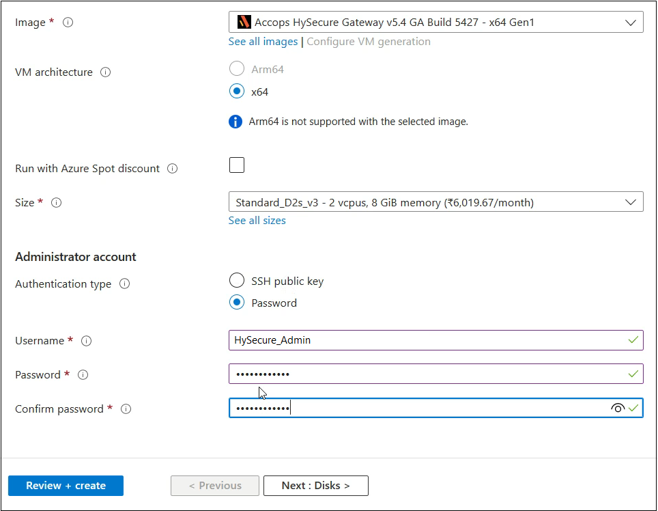Click the blue Arm64 not supported info icon

pyautogui.click(x=235, y=122)
